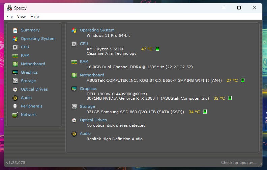Select Graphics in the sidebar
Image resolution: width=267 pixels, height=170 pixels.
(x=29, y=72)
